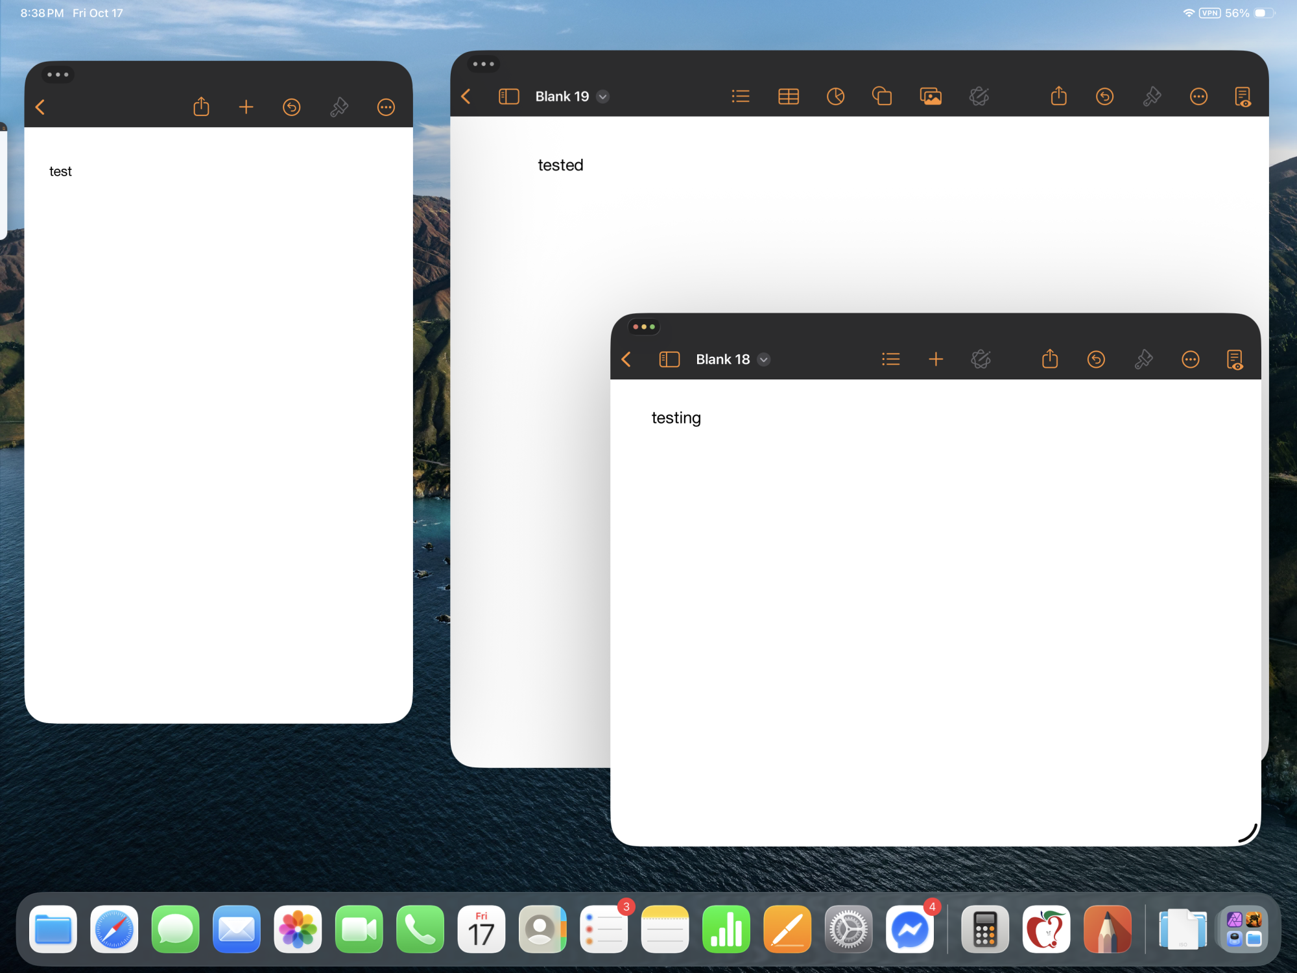Share the Blank 18 document
1297x973 pixels.
tap(1050, 359)
